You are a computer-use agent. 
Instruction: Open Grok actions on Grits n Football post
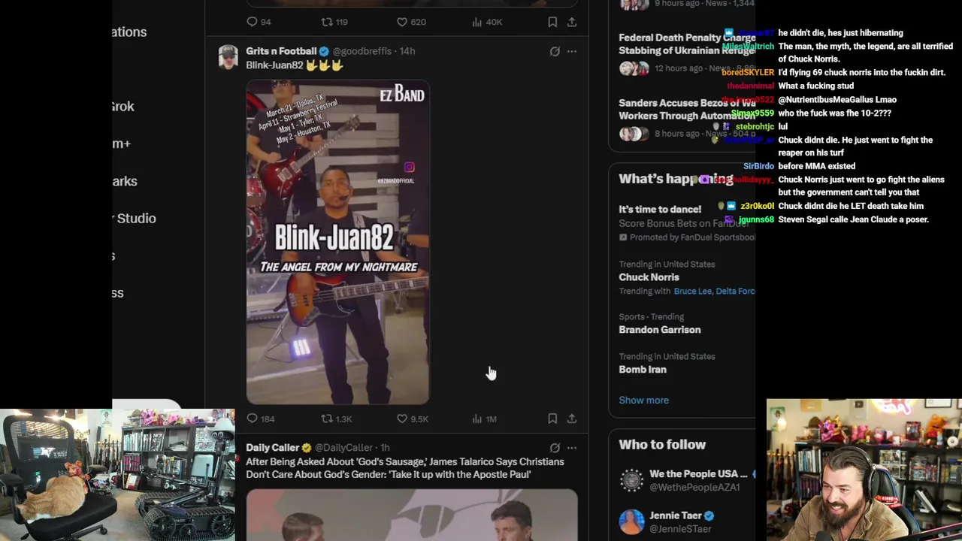click(x=555, y=51)
